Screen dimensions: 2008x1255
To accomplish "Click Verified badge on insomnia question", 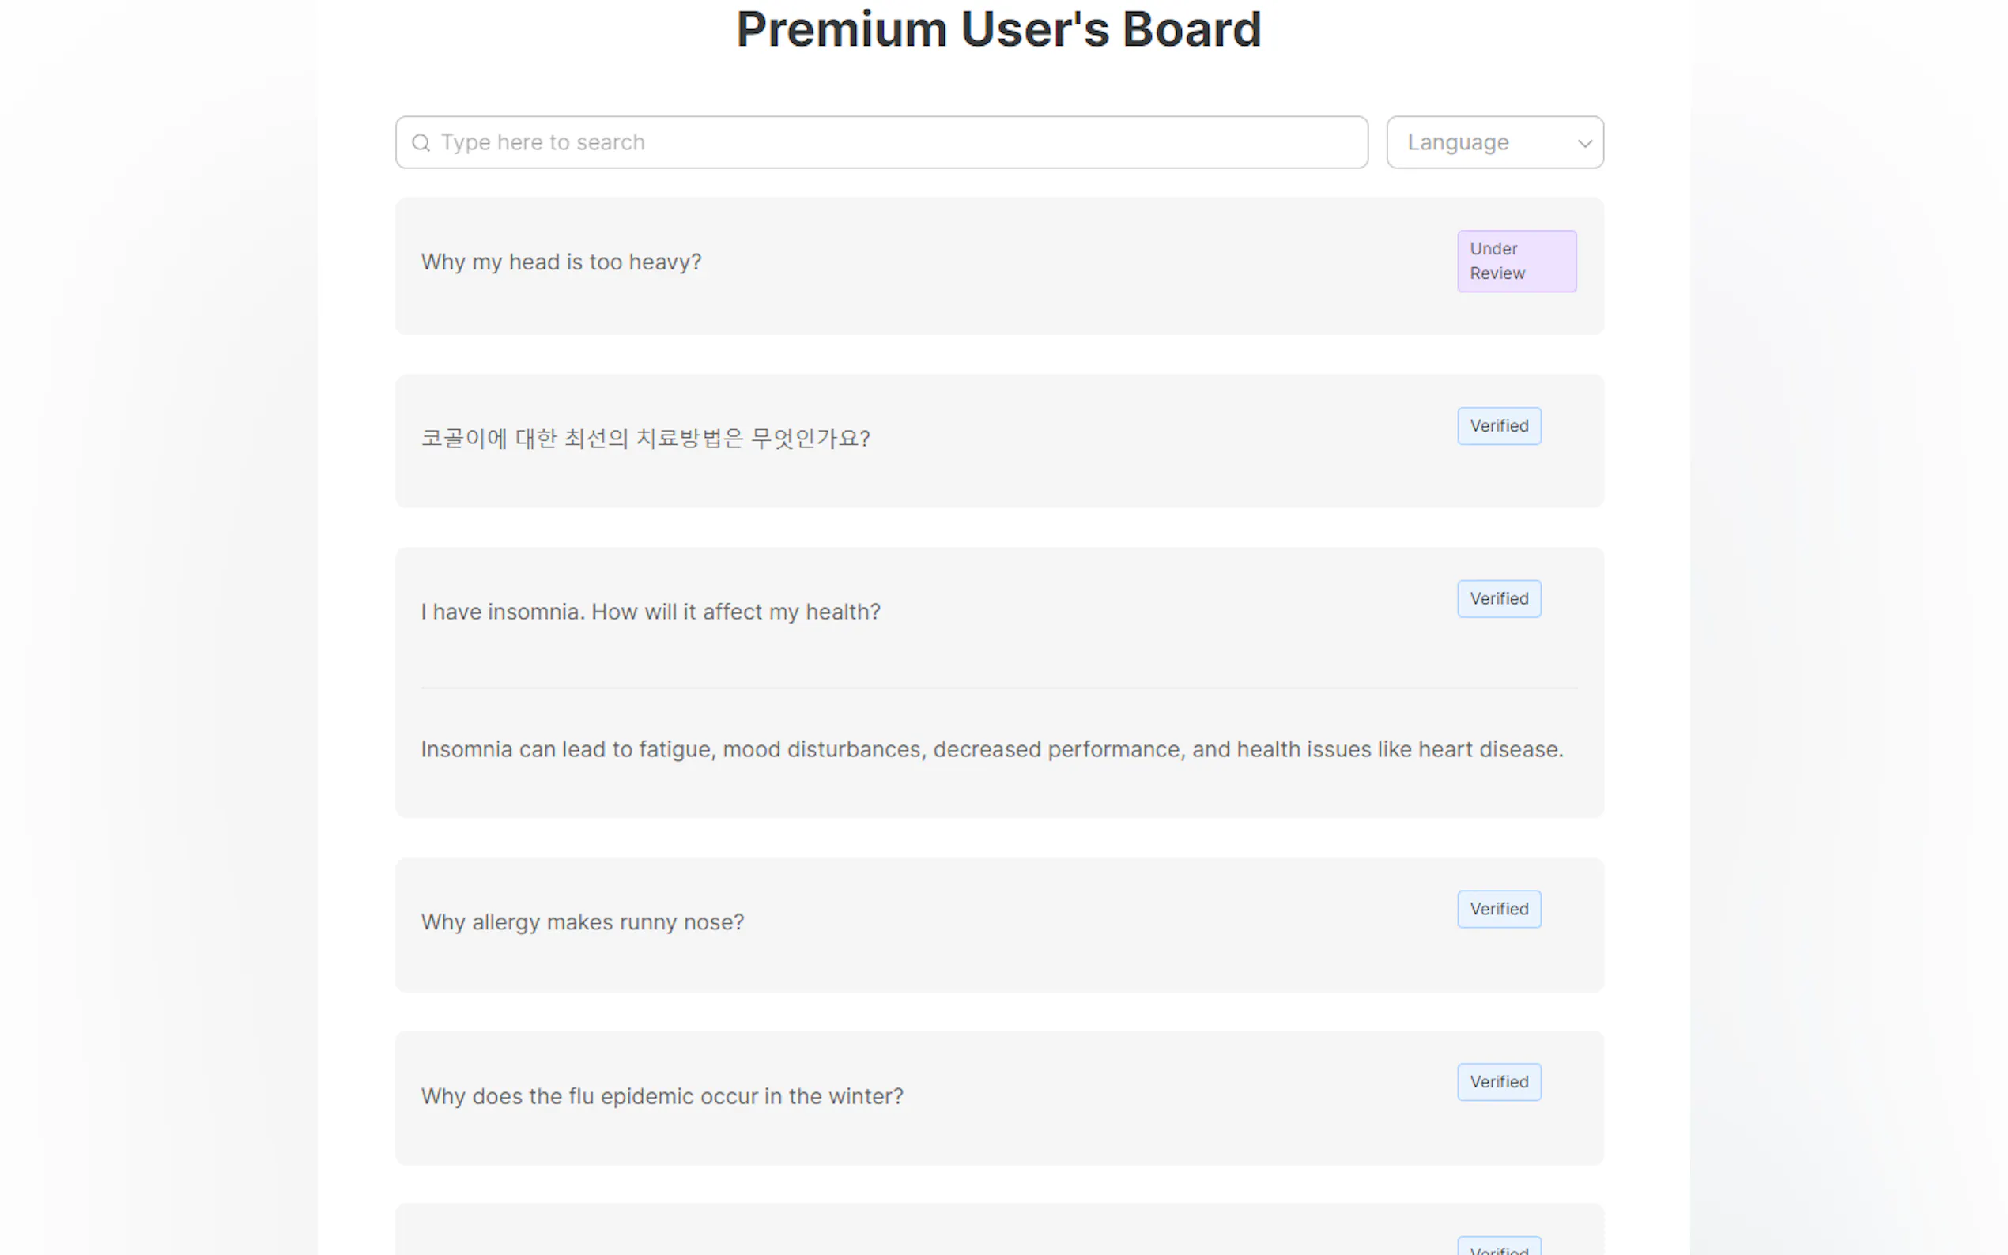I will [1498, 598].
